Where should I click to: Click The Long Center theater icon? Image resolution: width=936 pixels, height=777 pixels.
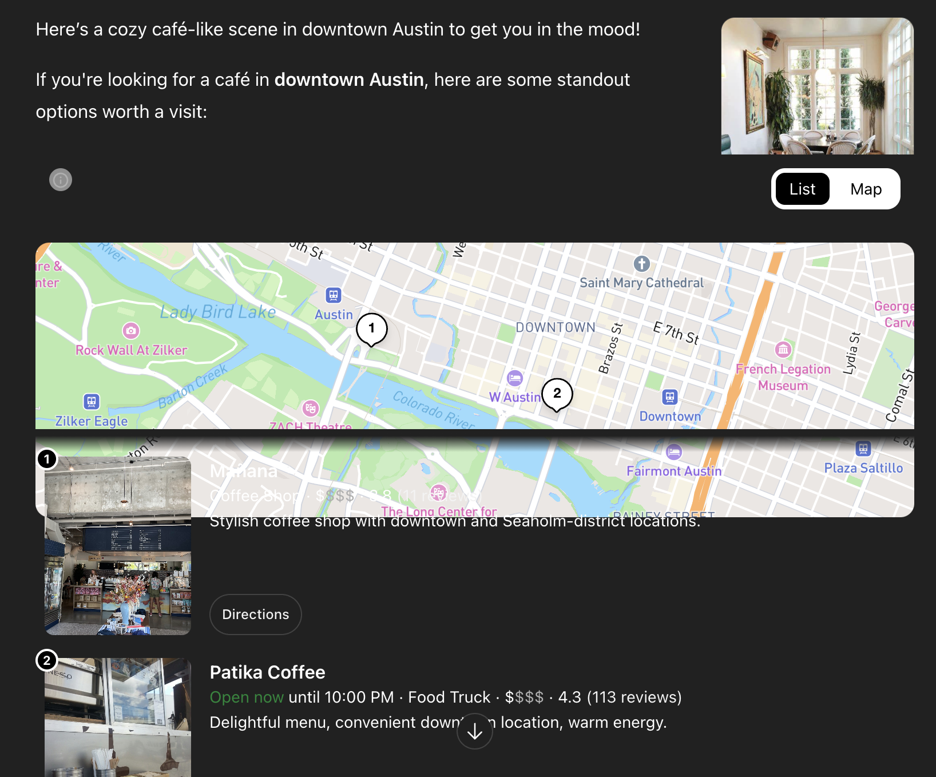tap(439, 492)
